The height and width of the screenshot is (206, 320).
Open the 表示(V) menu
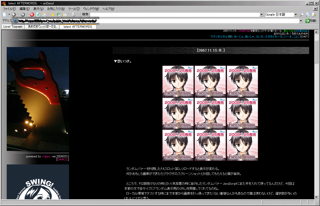[x=38, y=9]
